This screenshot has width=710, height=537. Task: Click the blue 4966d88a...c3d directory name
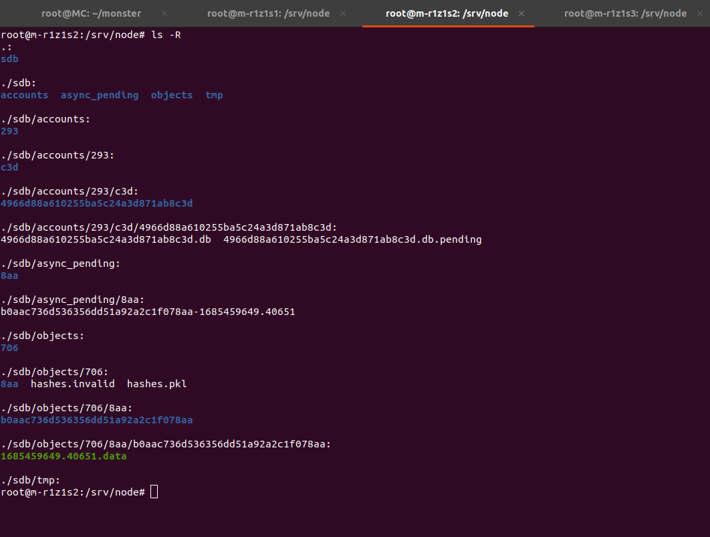click(96, 203)
